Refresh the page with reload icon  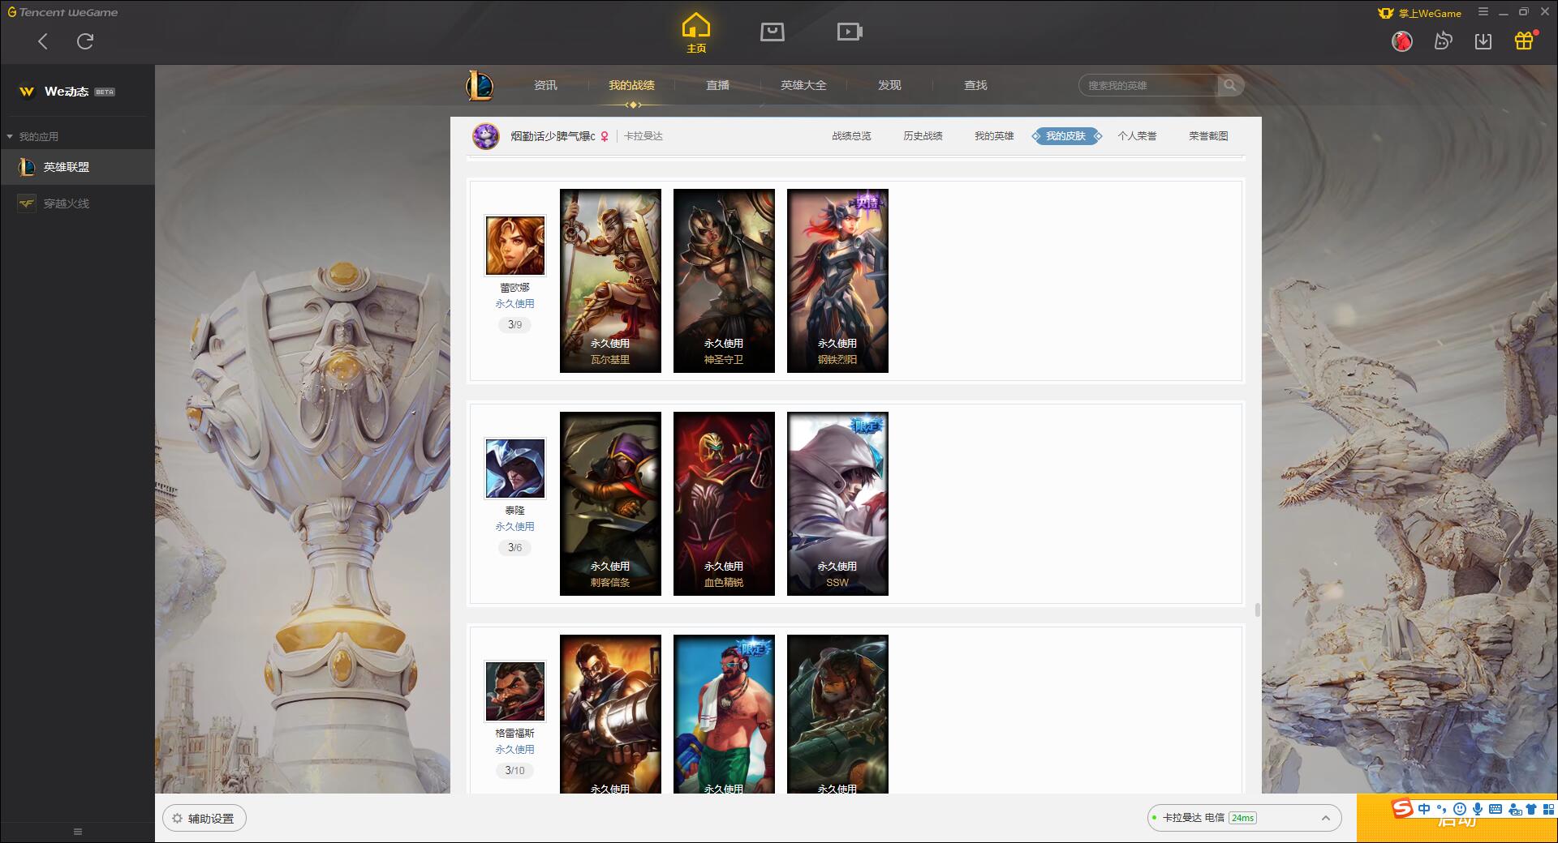click(85, 41)
